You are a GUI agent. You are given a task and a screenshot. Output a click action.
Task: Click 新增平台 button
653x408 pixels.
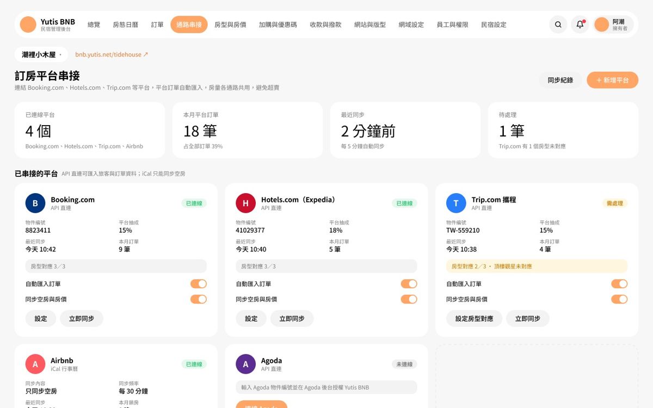(x=612, y=80)
